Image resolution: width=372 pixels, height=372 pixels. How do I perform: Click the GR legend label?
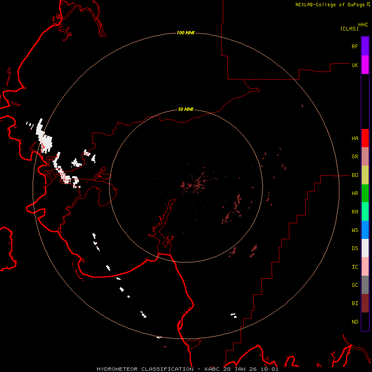click(x=355, y=157)
